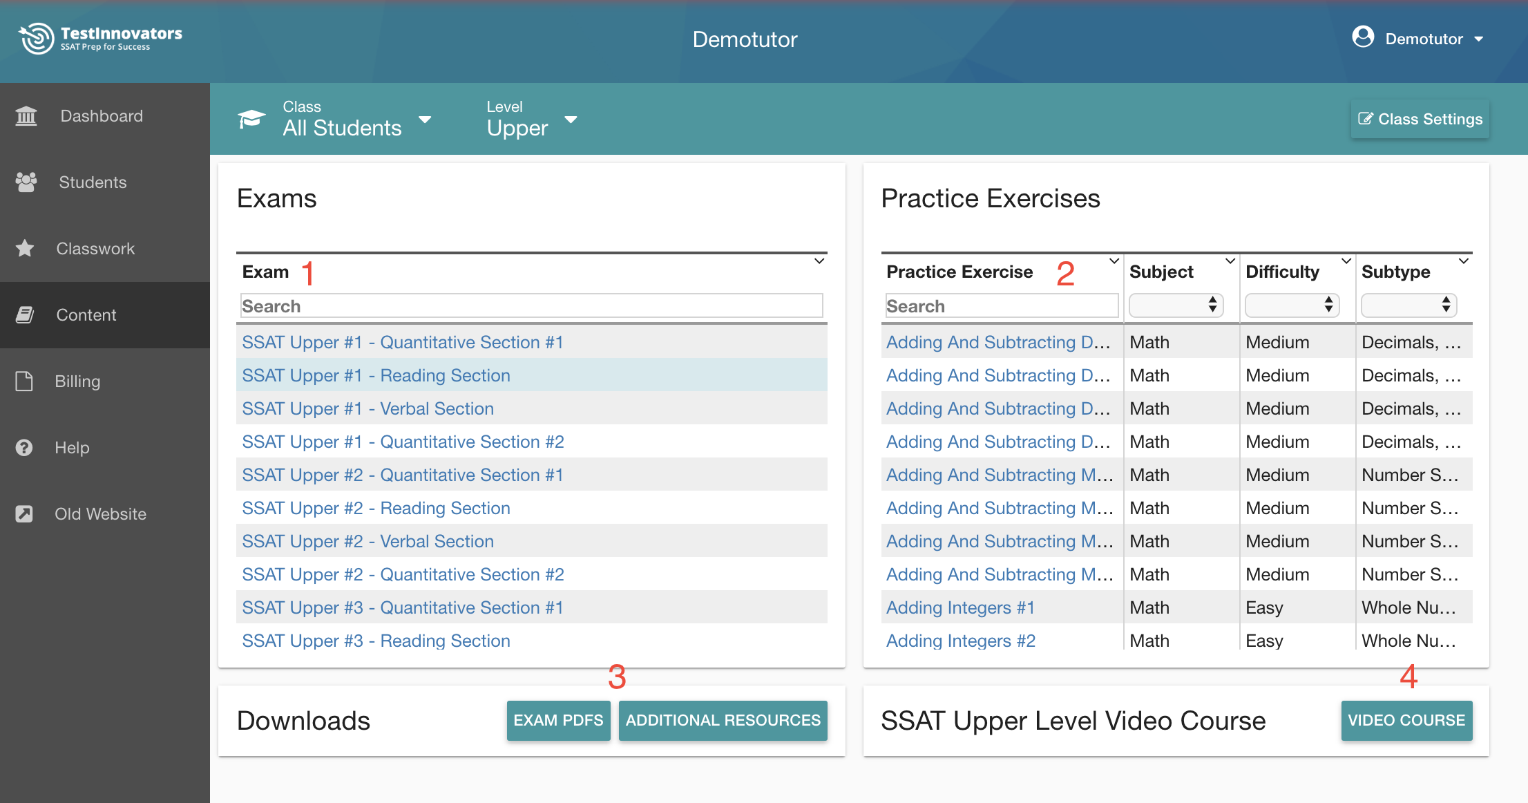1528x803 pixels.
Task: Open the Level Upper dropdown
Action: click(x=531, y=119)
